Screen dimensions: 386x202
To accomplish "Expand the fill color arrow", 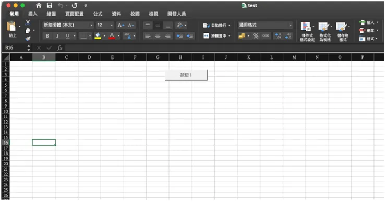I will point(105,36).
